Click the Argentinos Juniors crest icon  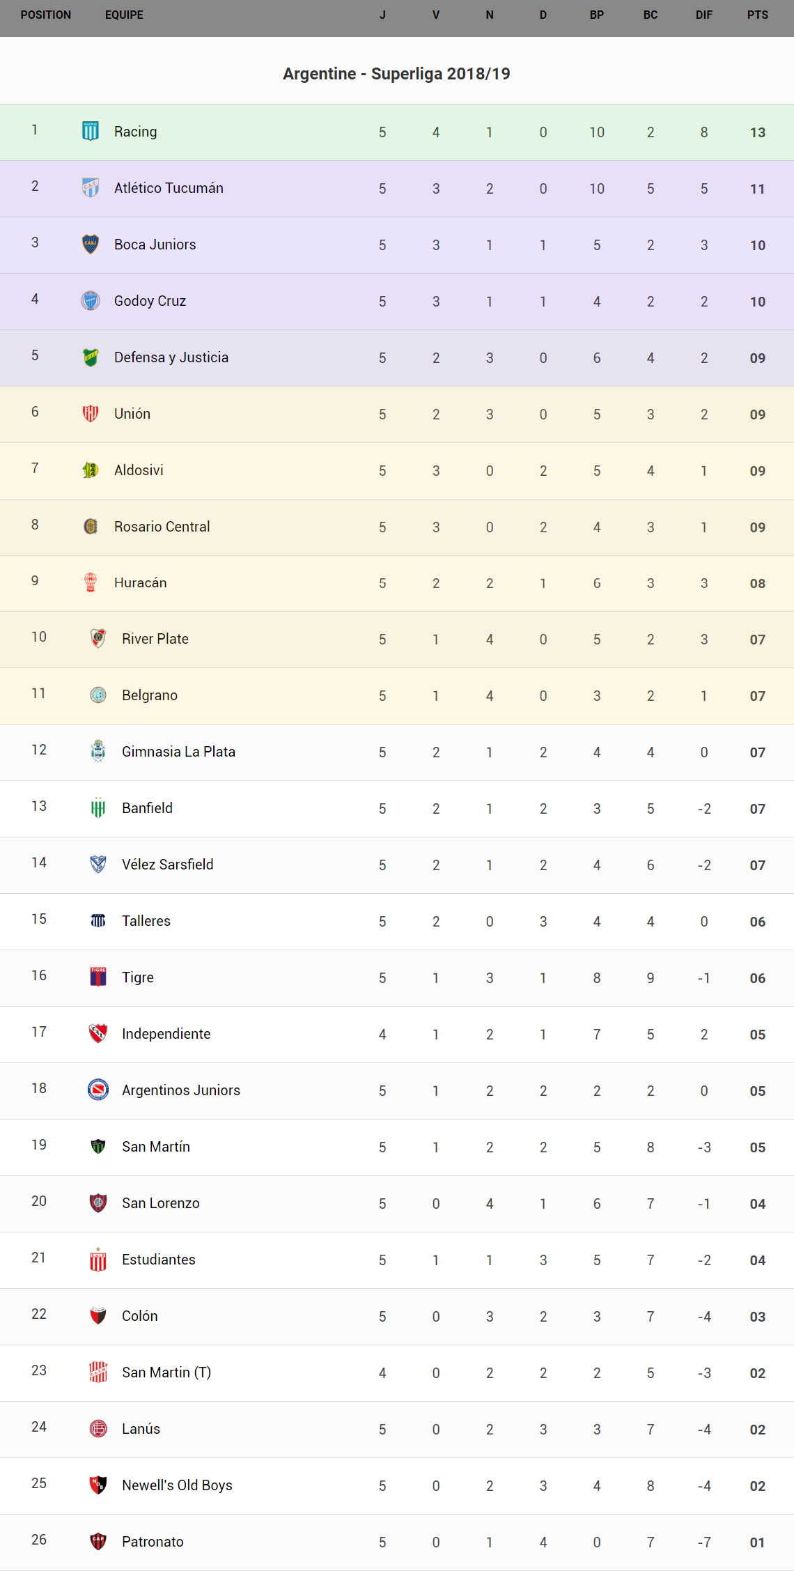click(x=98, y=1090)
